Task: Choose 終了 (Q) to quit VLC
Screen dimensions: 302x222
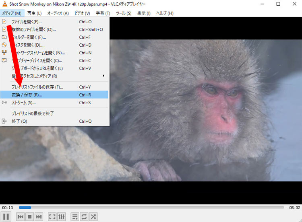Action: (54, 121)
